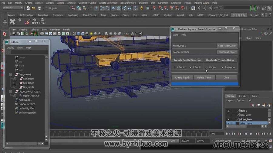Toggle wireframe cube icon in viewport toolbar

point(74,34)
